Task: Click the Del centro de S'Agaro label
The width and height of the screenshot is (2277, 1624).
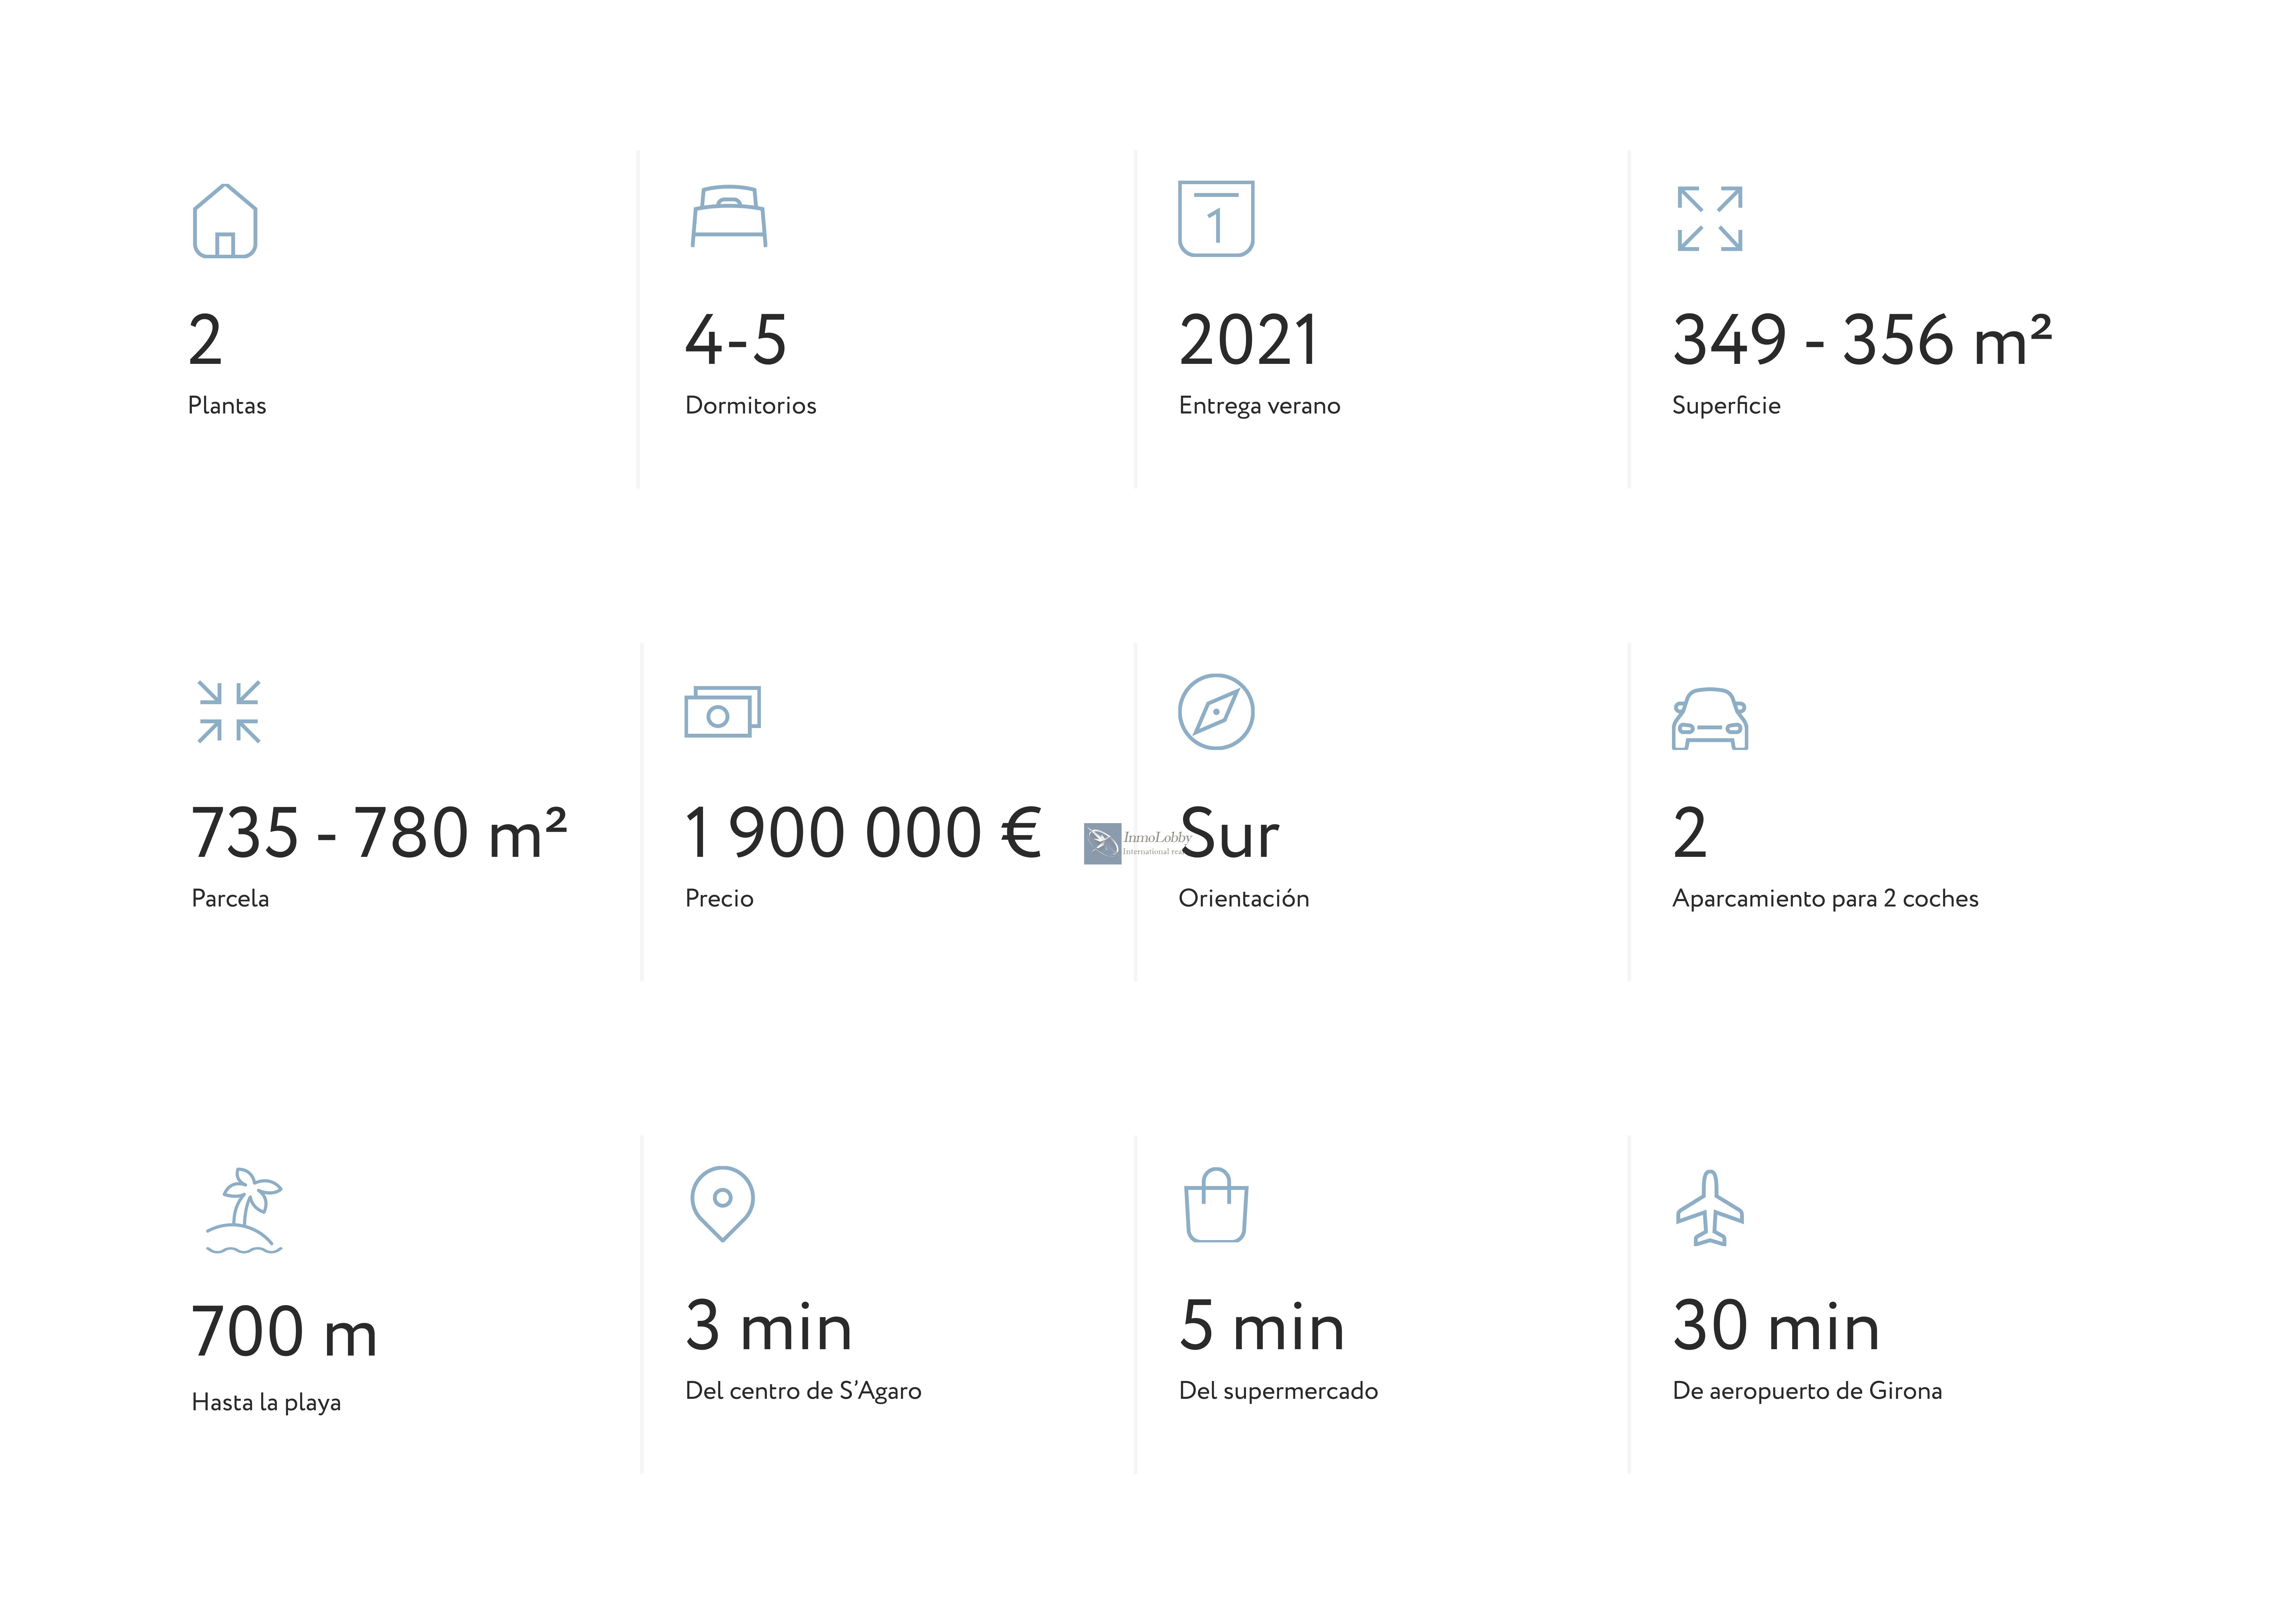Action: coord(803,1391)
